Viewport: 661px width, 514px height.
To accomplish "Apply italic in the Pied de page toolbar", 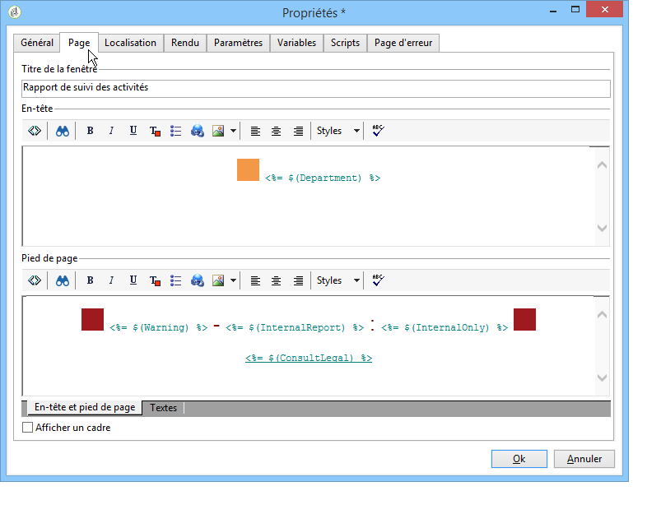I will (111, 280).
